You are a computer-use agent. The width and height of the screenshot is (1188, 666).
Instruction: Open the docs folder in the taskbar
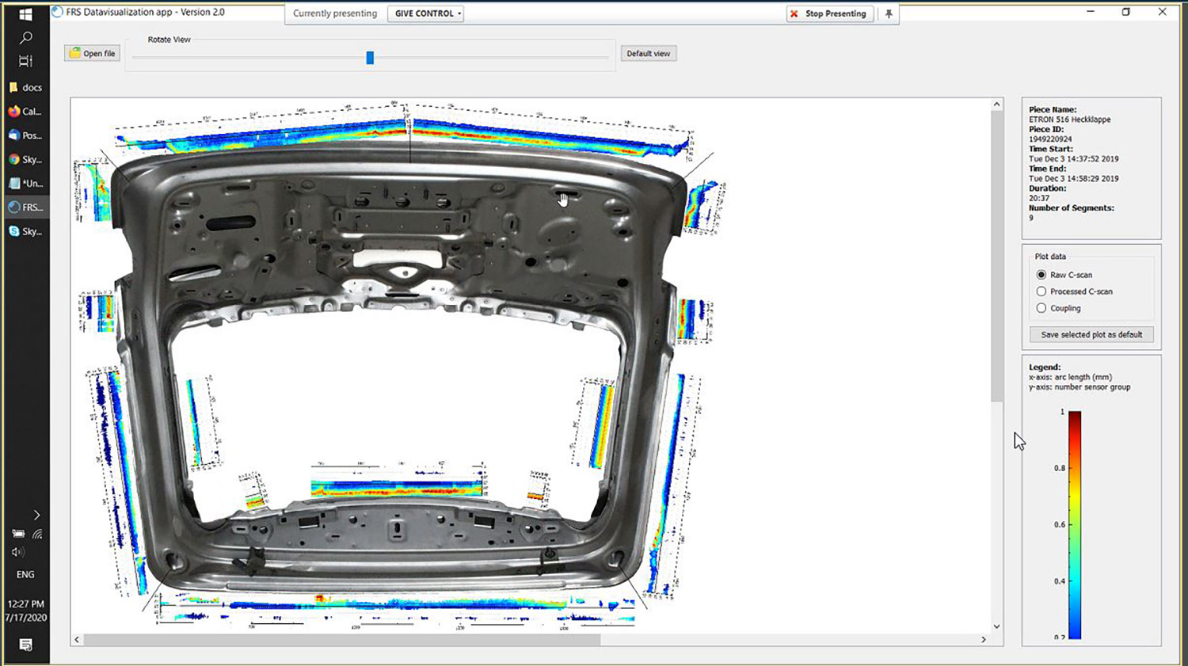(x=25, y=87)
